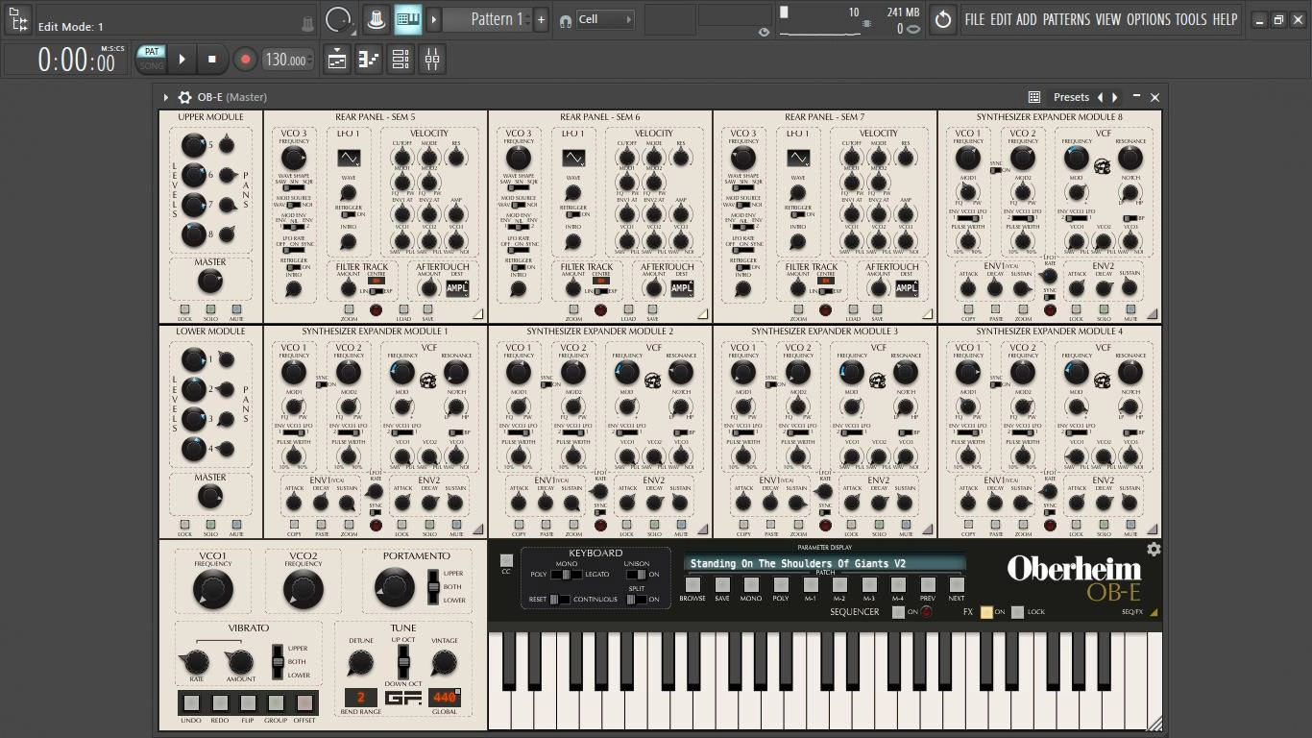
Task: Start playback with play button
Action: coord(182,59)
